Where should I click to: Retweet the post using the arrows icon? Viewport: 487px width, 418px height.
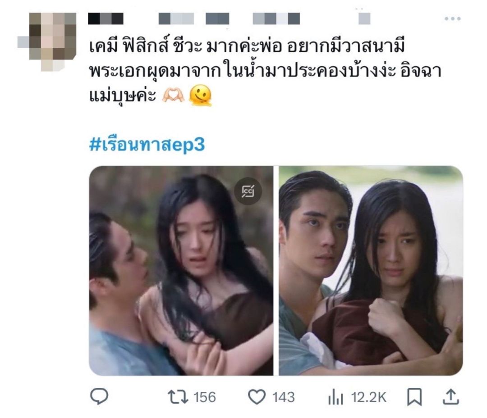pyautogui.click(x=178, y=397)
